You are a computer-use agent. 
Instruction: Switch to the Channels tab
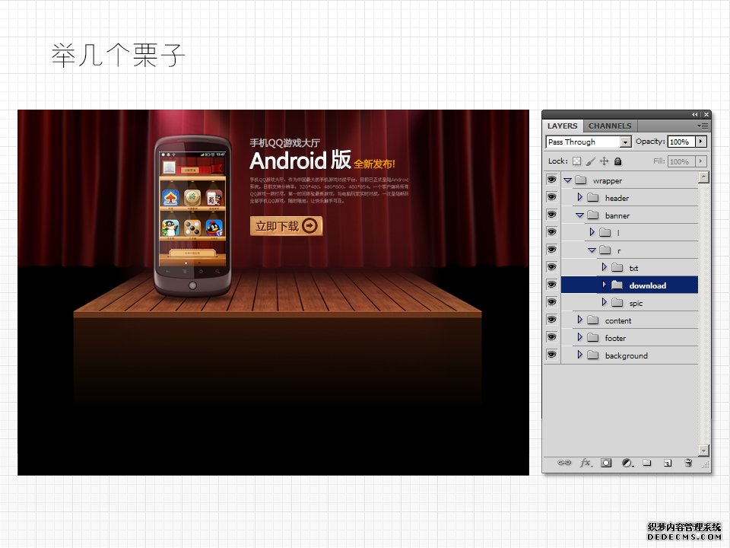click(x=610, y=126)
